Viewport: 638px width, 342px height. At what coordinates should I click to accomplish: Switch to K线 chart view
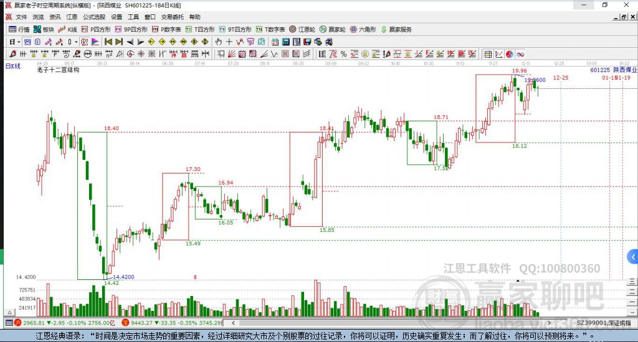[67, 29]
